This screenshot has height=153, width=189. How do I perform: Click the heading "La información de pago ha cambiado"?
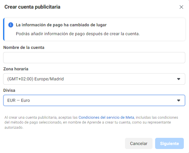(x=61, y=25)
